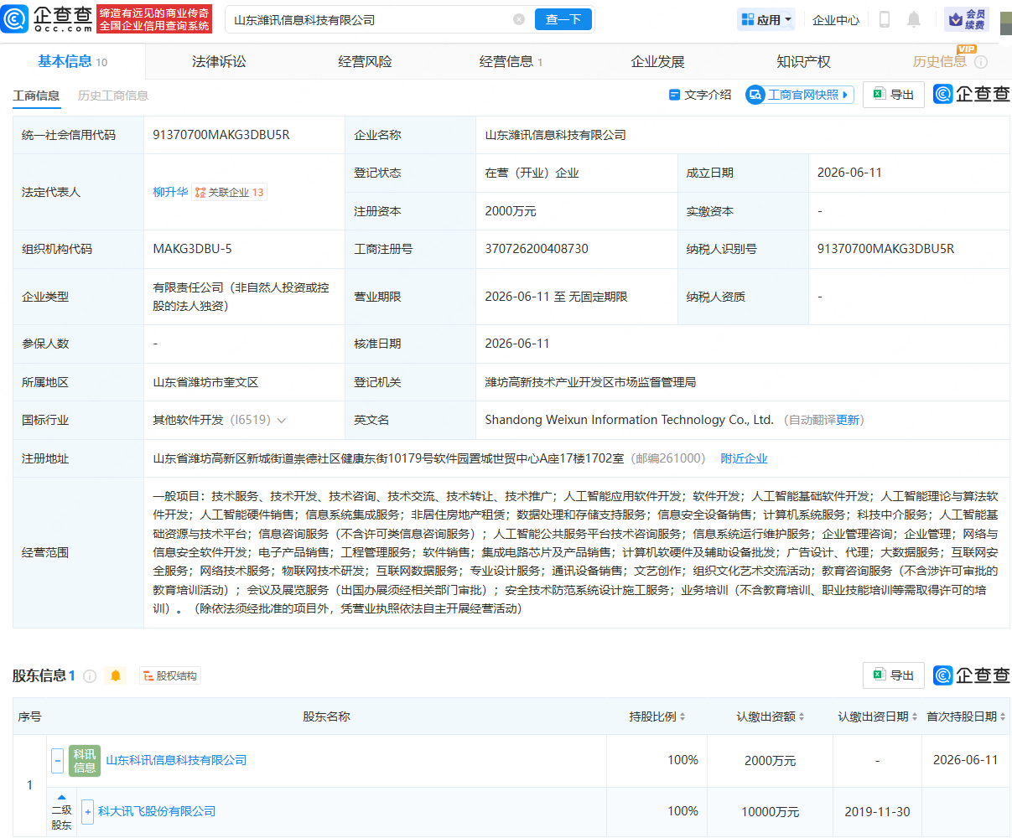Click the 文字介绍 icon
The image size is (1012, 838).
tap(674, 95)
